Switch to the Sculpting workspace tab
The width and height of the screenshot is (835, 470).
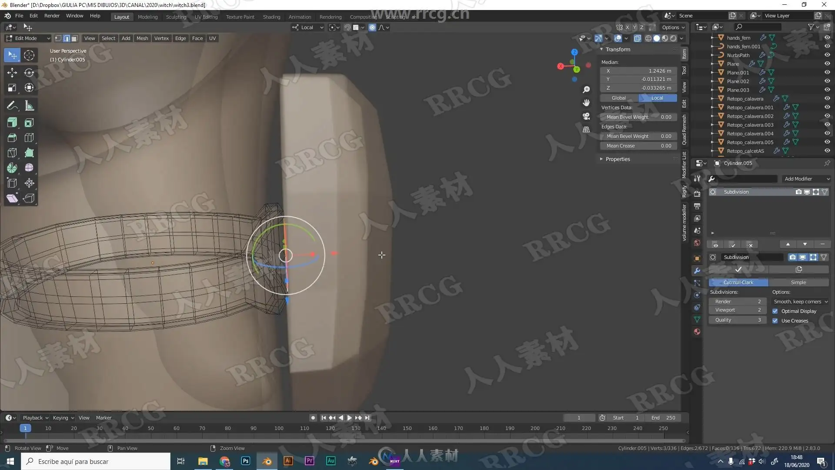[x=176, y=17]
